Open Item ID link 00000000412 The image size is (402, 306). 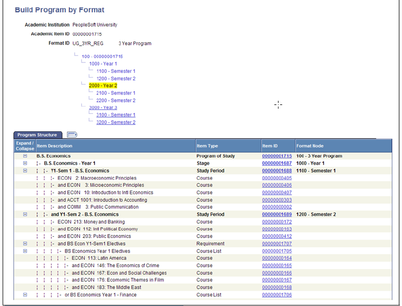(x=277, y=236)
